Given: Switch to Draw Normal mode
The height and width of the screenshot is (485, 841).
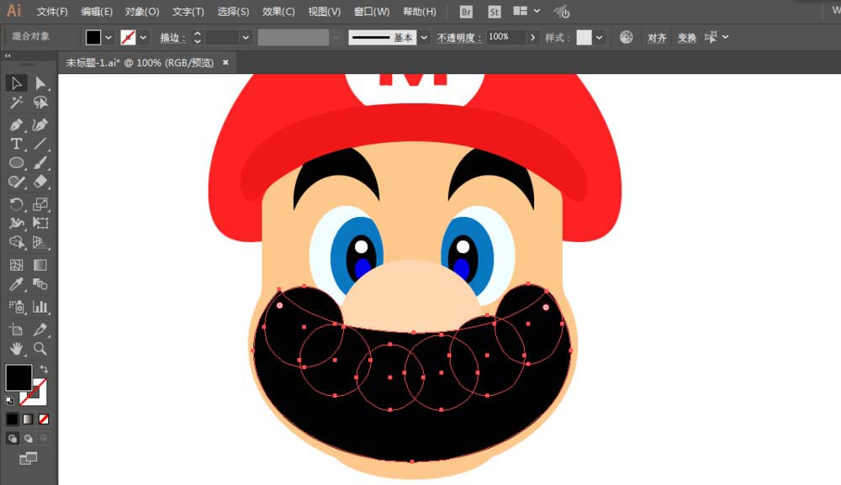Looking at the screenshot, I should coord(13,438).
